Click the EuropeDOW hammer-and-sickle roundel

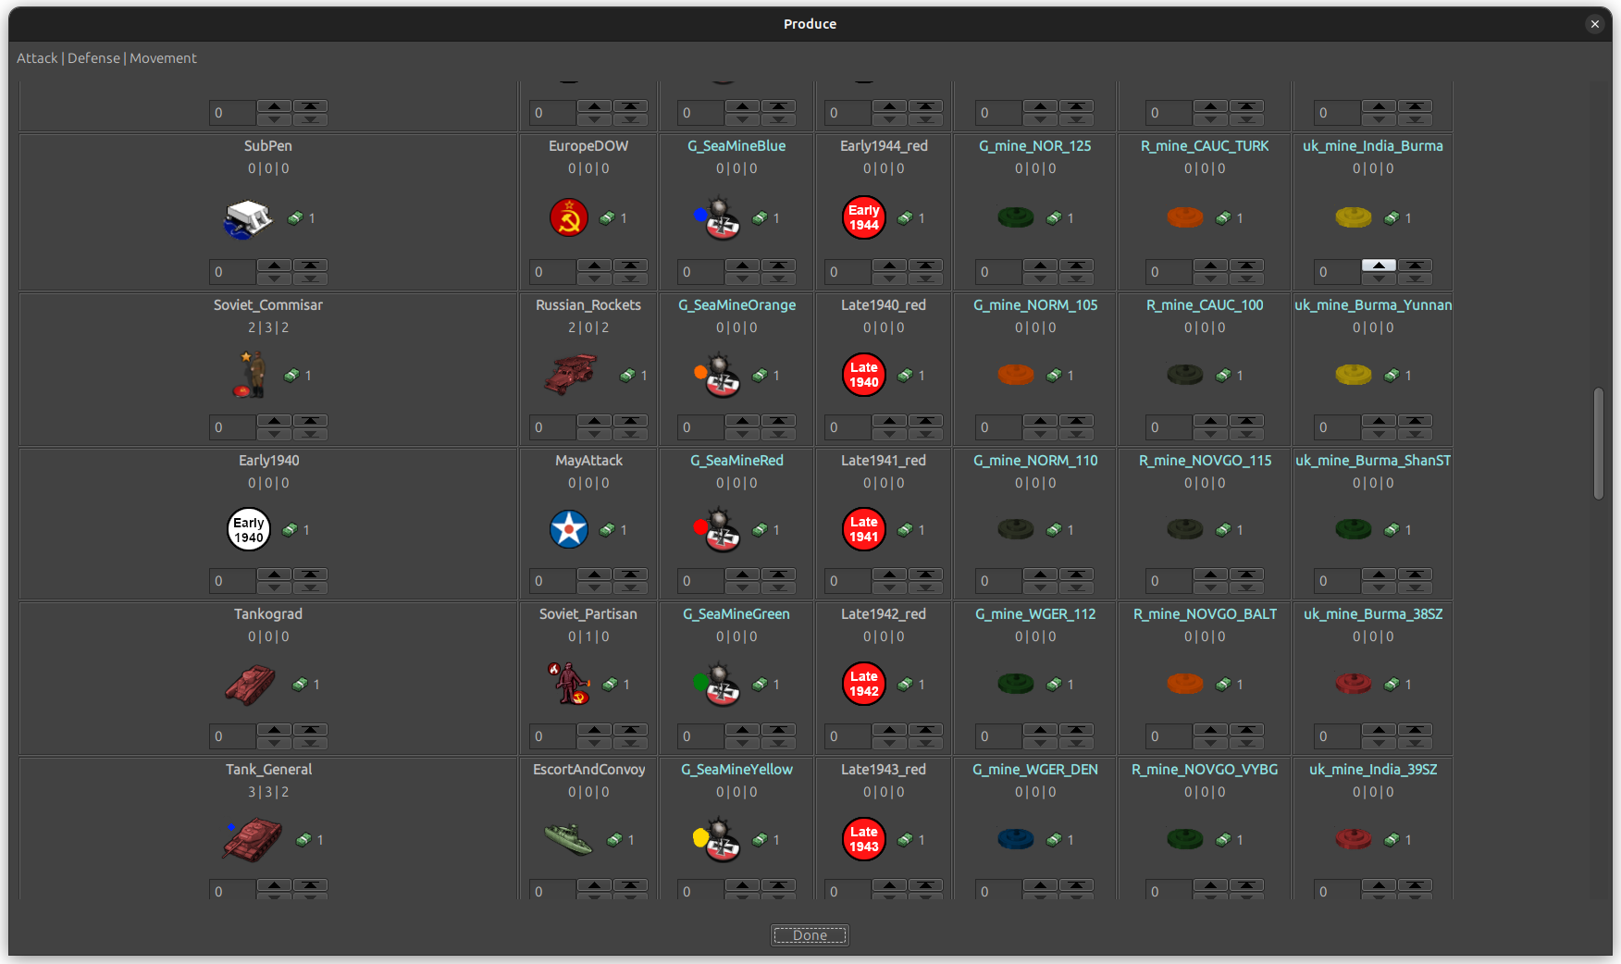click(568, 217)
